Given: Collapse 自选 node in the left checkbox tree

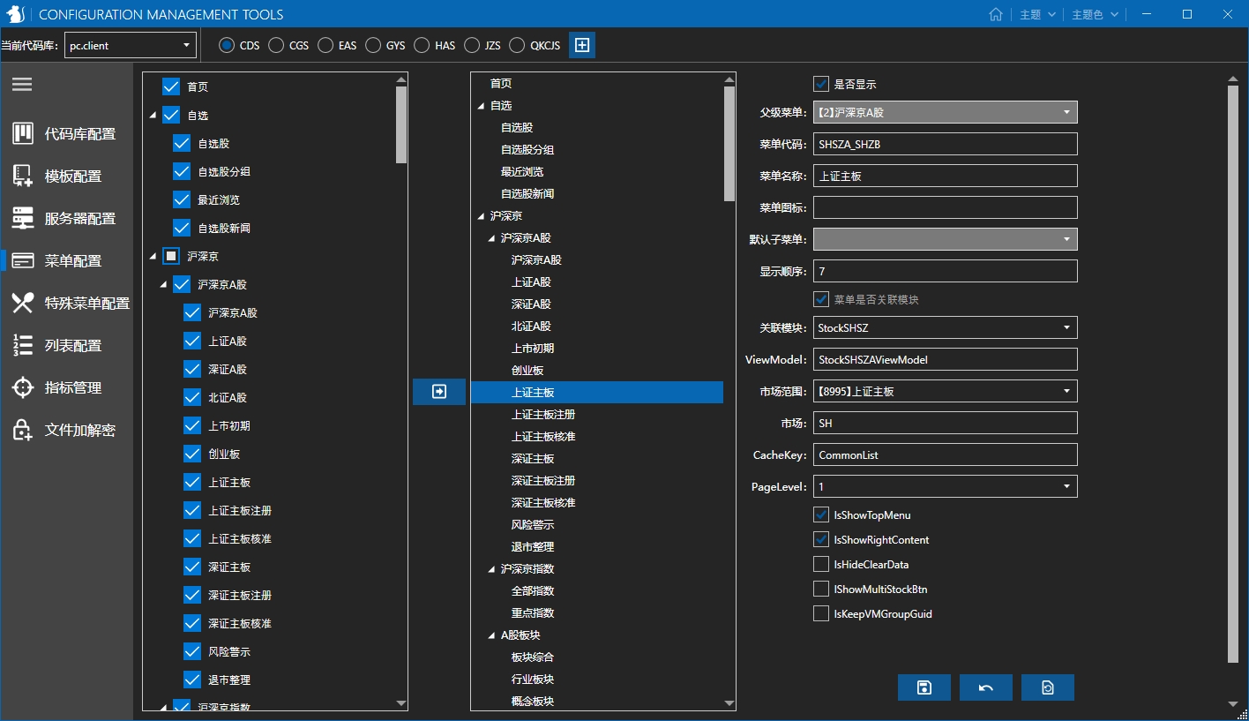Looking at the screenshot, I should (x=153, y=116).
